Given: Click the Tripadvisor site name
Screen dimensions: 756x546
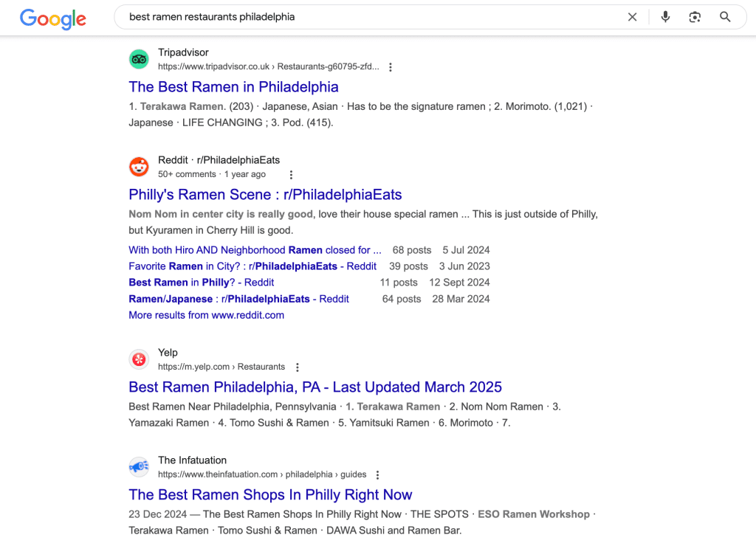Looking at the screenshot, I should (x=183, y=52).
